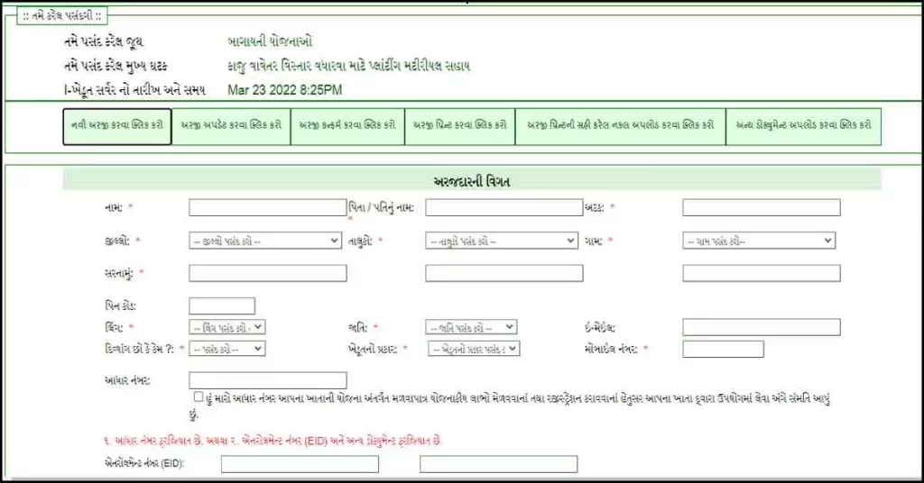Click the signed print copy upload button
Image resolution: width=924 pixels, height=483 pixels.
pyautogui.click(x=620, y=126)
